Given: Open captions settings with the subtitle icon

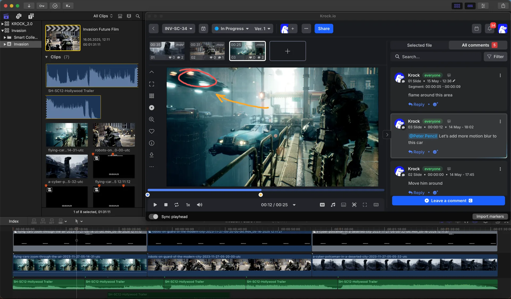Looking at the screenshot, I should (343, 205).
